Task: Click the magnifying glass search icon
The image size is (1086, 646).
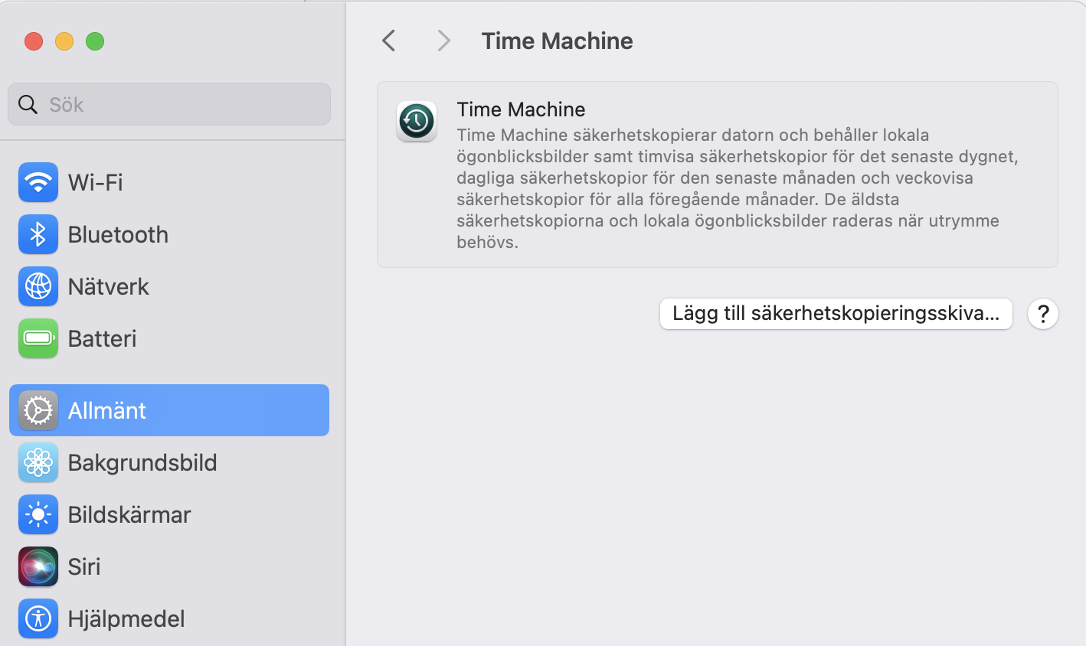Action: pyautogui.click(x=28, y=104)
